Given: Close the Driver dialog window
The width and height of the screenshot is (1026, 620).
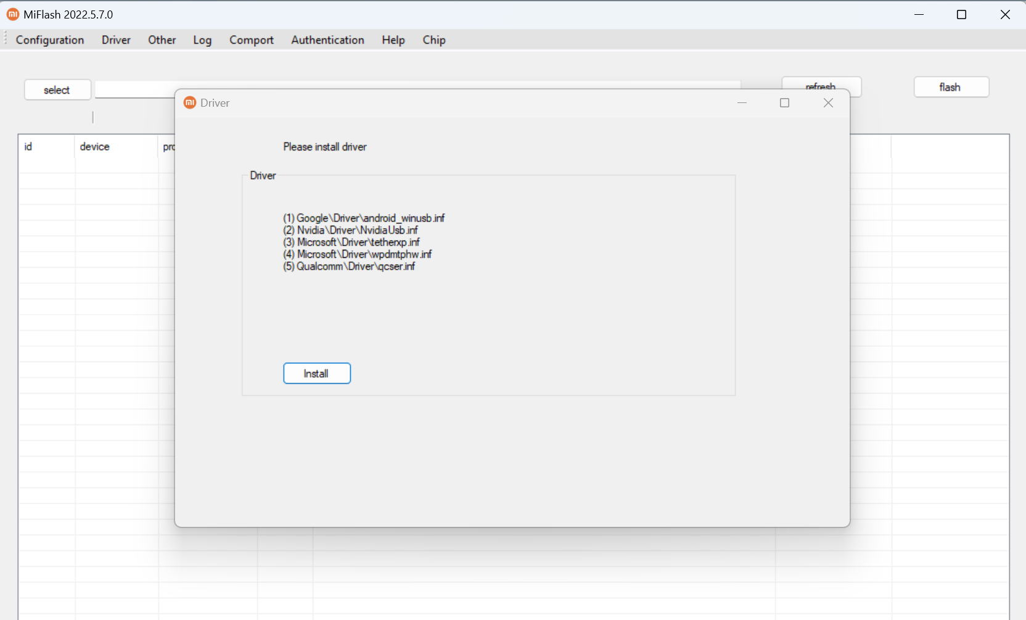Looking at the screenshot, I should 828,103.
